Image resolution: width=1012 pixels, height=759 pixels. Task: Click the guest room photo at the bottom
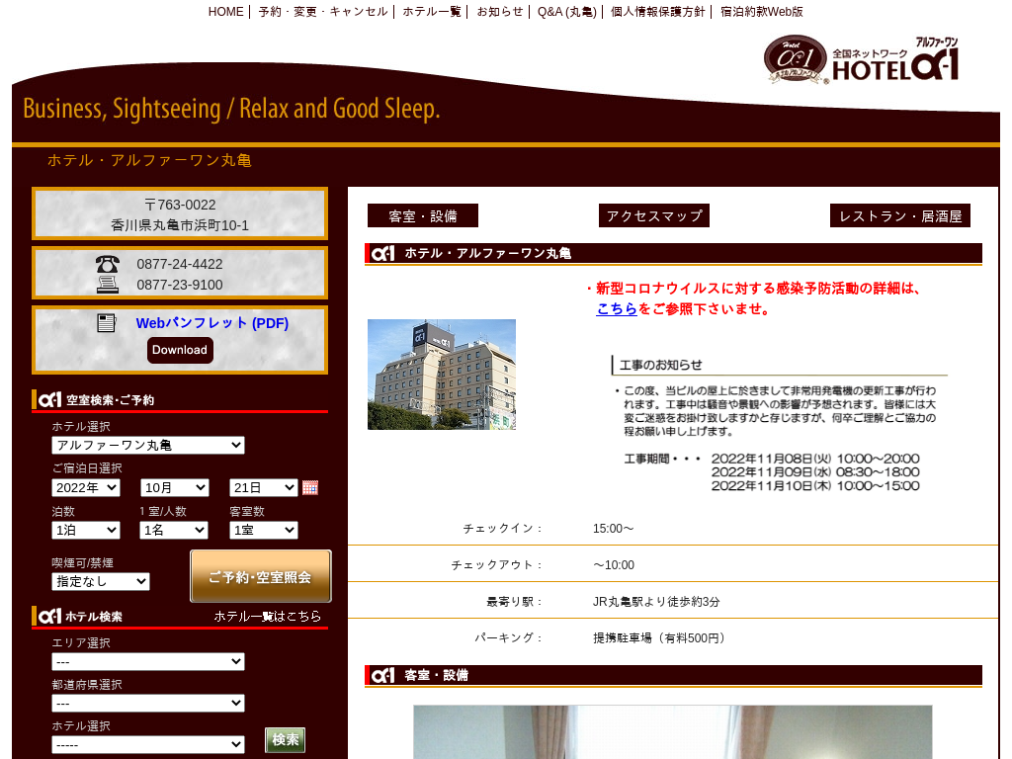click(672, 732)
